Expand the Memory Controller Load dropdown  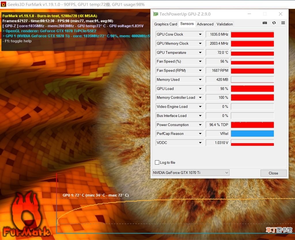tap(200, 97)
